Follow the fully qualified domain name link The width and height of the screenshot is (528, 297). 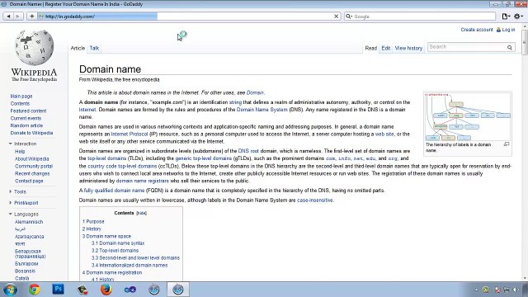coord(114,191)
